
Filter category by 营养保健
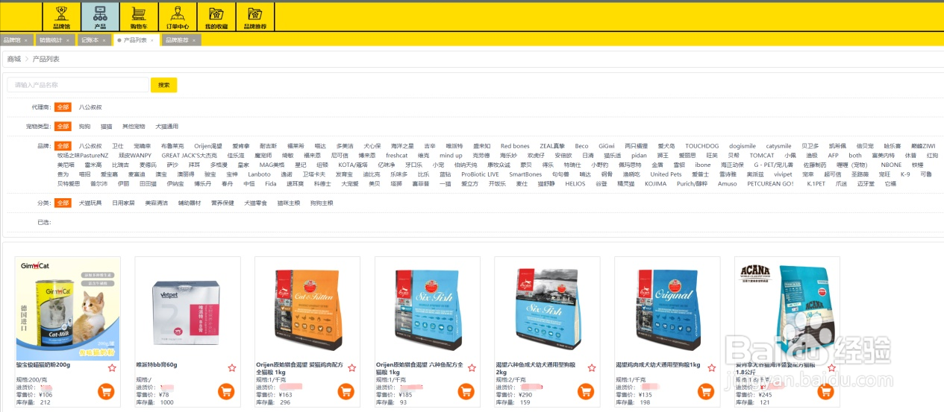pyautogui.click(x=222, y=203)
